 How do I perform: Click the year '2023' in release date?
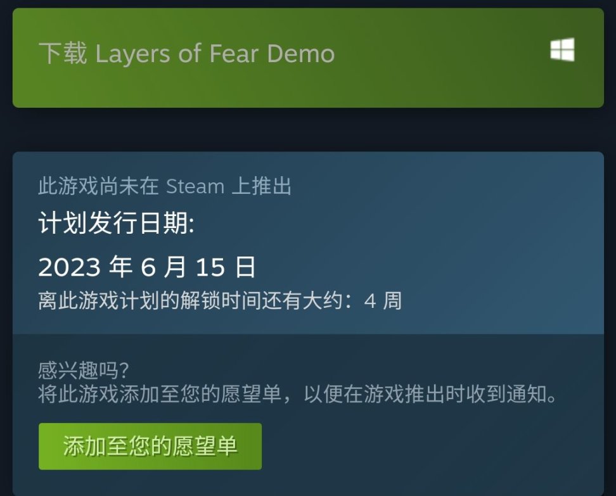click(69, 267)
